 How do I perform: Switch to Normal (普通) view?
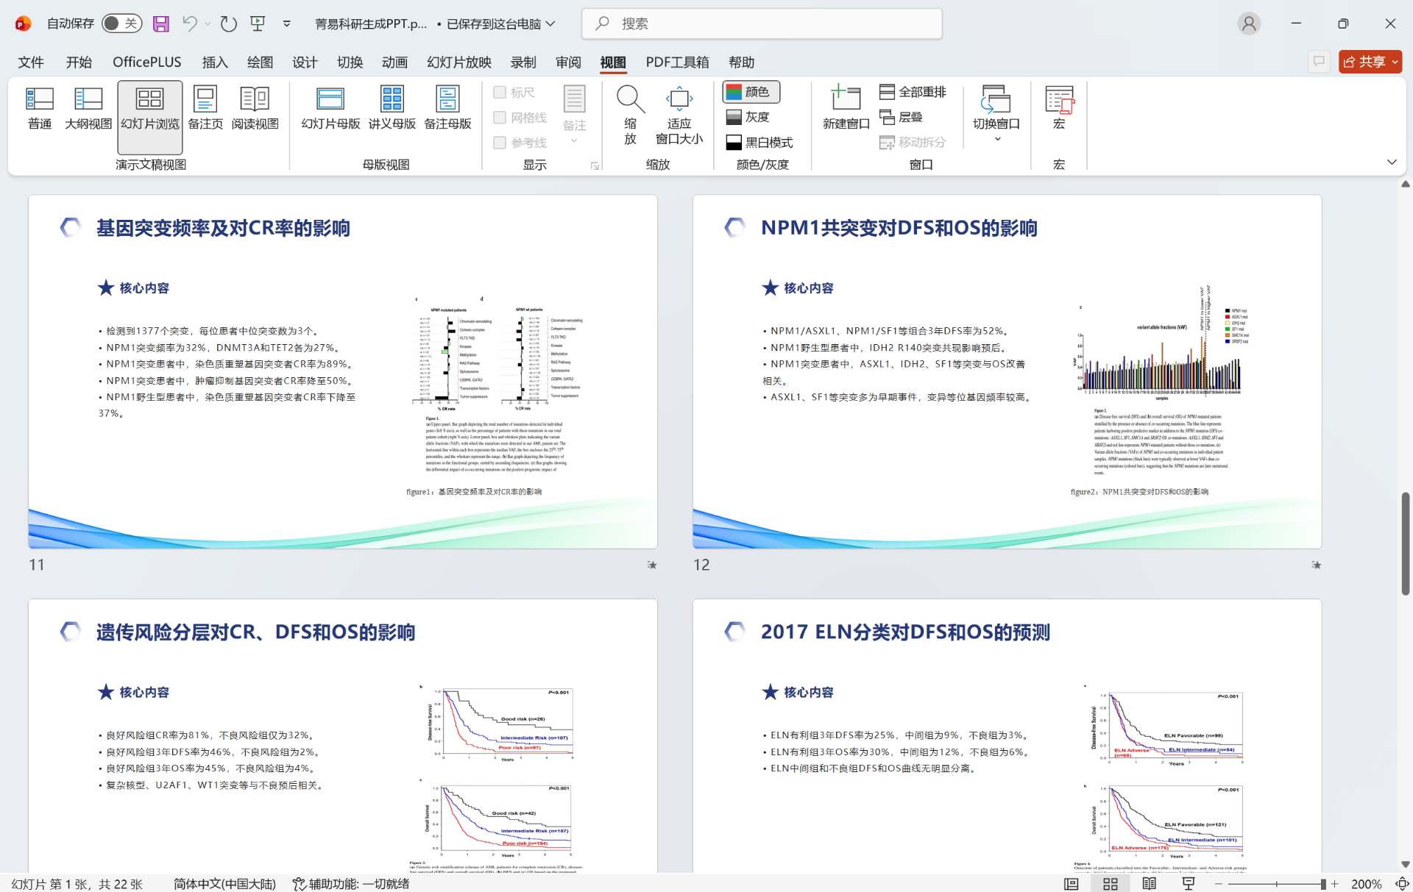click(x=40, y=108)
